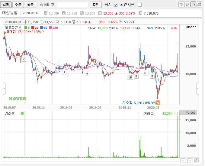Screen dimensions: 205x166
Task: Click the volume 7,310,075 value
Action: tap(151, 13)
